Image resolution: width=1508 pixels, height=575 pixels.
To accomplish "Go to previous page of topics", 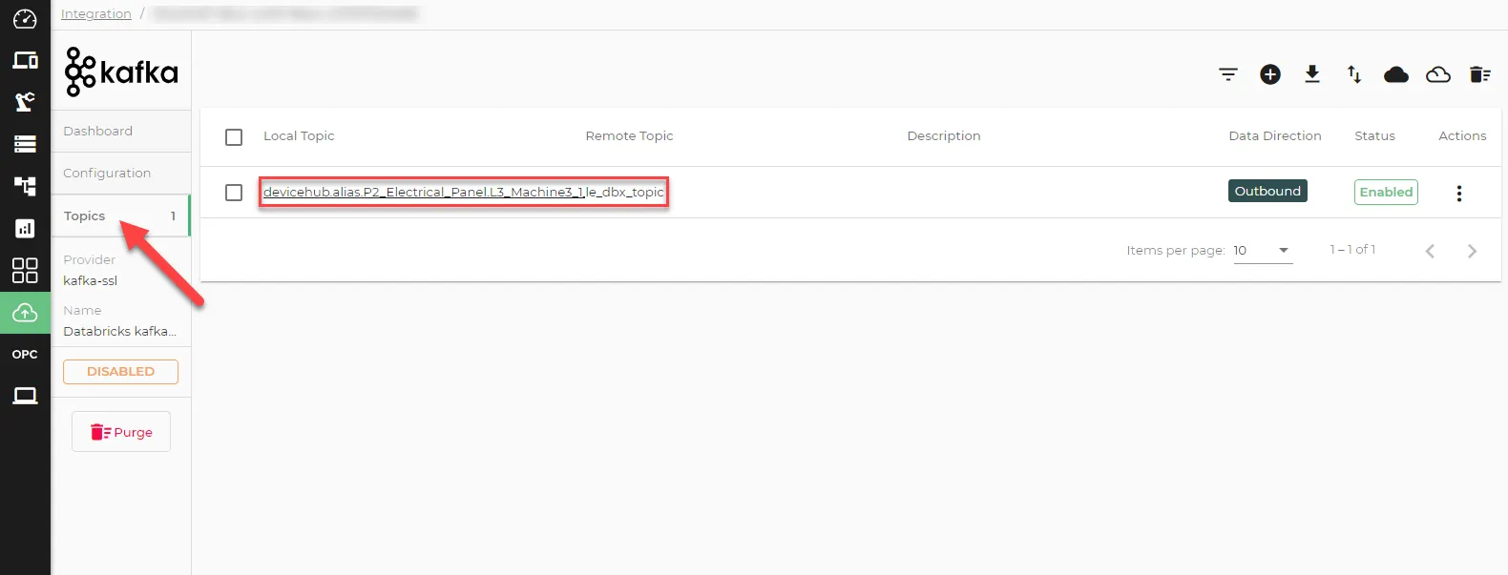I will (x=1430, y=251).
